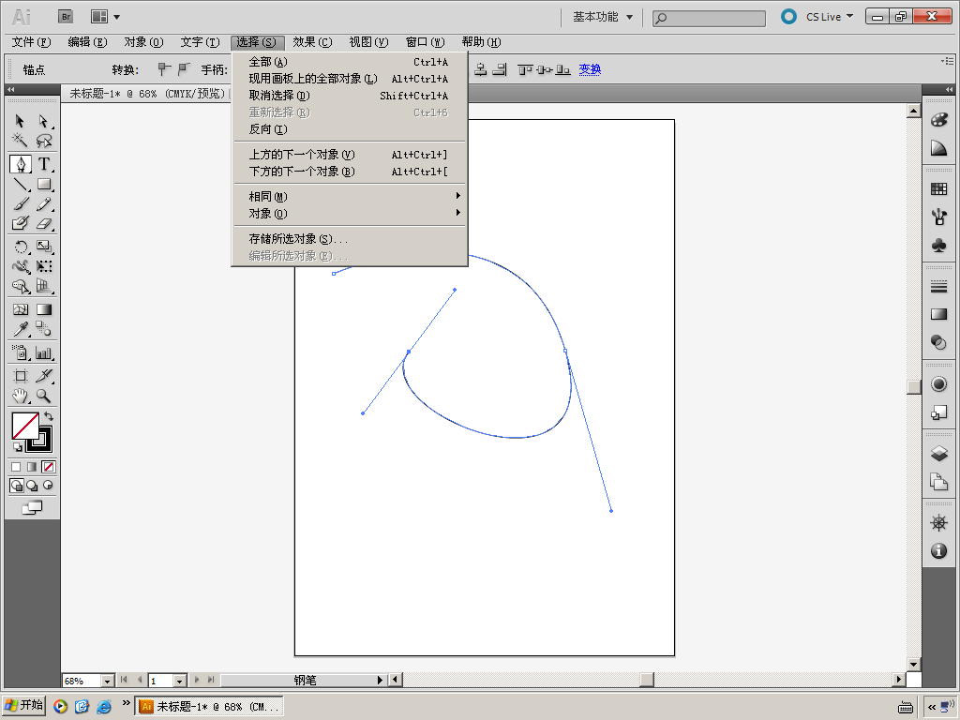960x720 pixels.
Task: Open the Arrange Documents dropdown
Action: pyautogui.click(x=105, y=17)
